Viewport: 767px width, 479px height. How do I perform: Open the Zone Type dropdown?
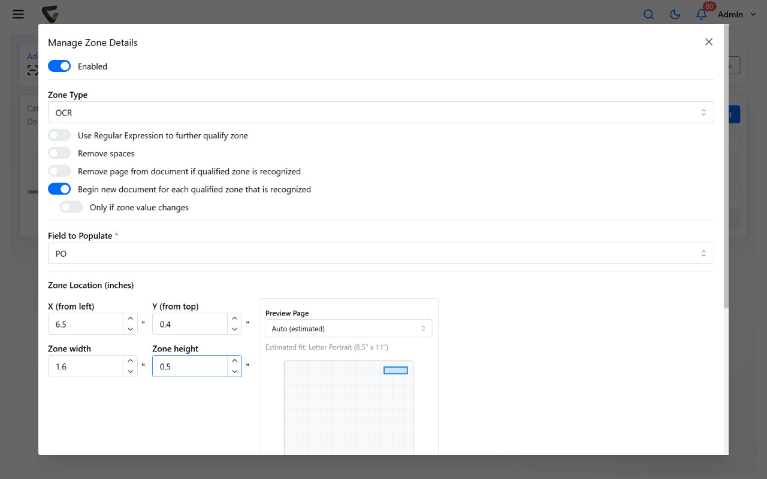tap(381, 113)
